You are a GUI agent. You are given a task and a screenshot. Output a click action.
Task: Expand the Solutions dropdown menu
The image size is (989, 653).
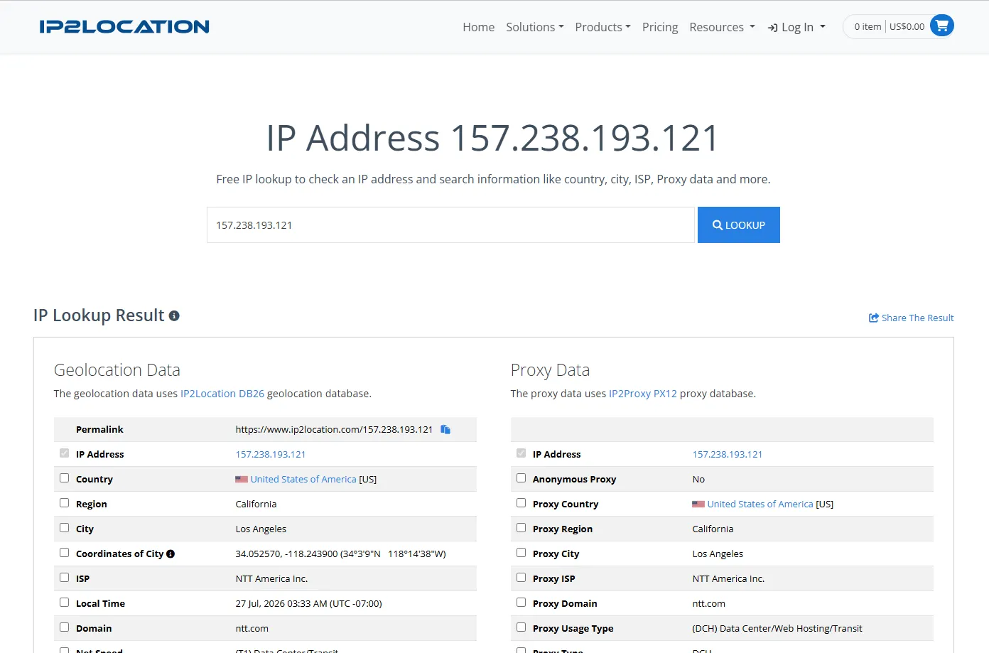(x=535, y=27)
